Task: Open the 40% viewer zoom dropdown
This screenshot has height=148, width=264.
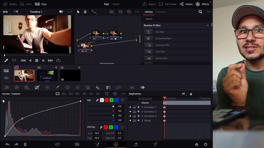Action: pyautogui.click(x=5, y=12)
